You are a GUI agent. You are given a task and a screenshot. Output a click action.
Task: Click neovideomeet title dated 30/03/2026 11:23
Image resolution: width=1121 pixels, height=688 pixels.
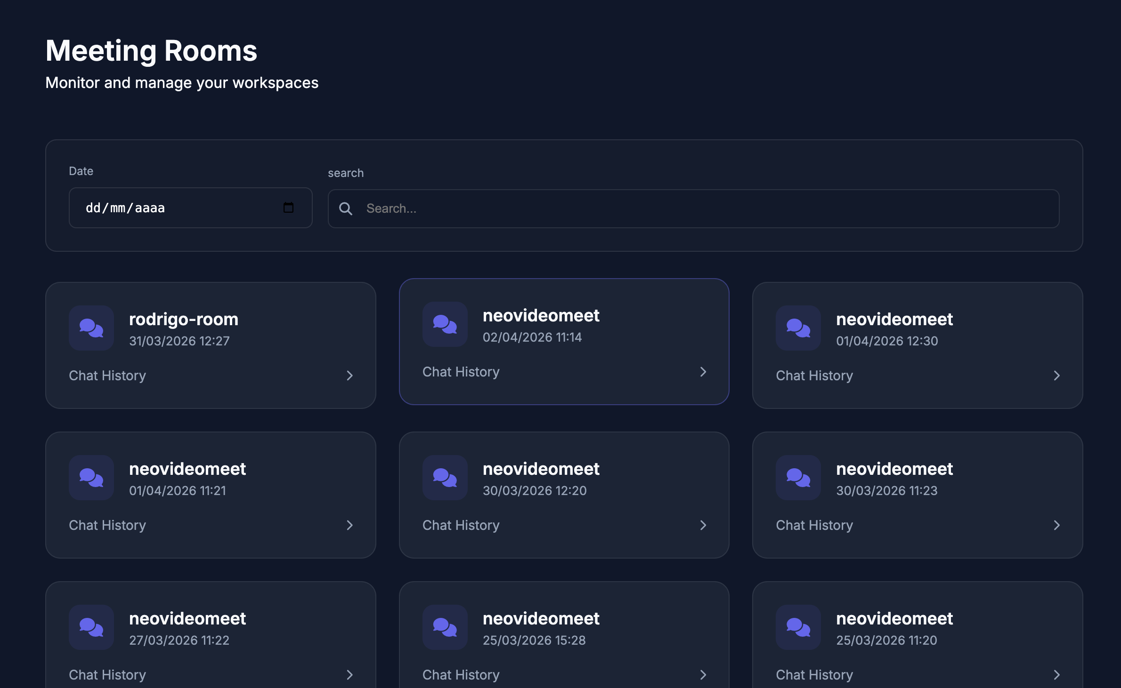[x=894, y=469]
